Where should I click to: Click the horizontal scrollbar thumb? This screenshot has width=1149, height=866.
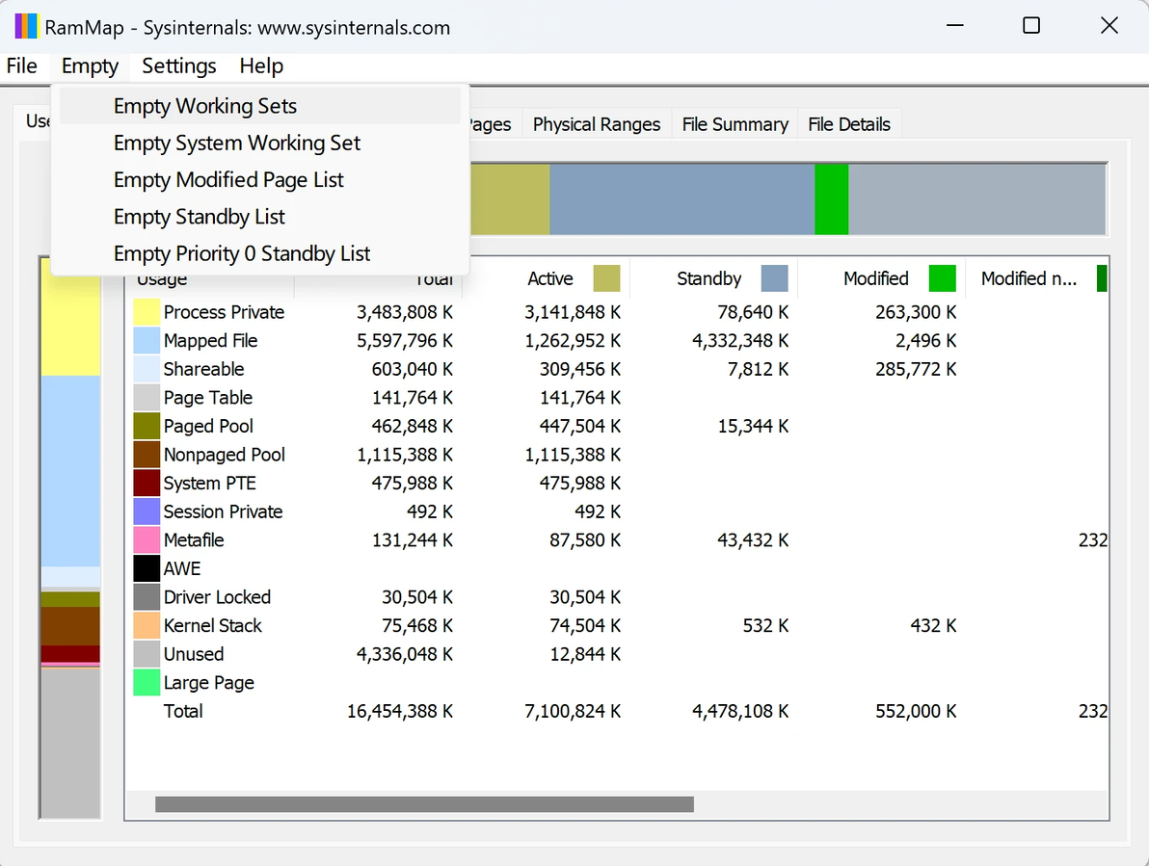click(424, 804)
